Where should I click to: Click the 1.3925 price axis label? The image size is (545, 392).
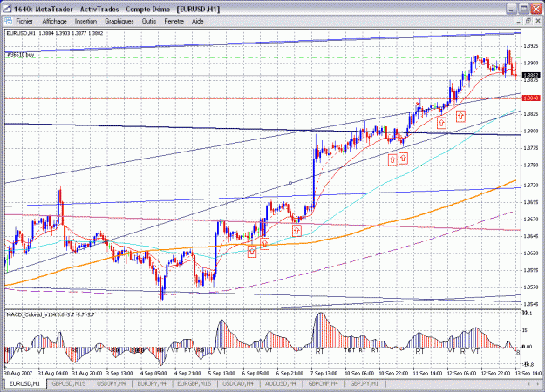pyautogui.click(x=531, y=46)
